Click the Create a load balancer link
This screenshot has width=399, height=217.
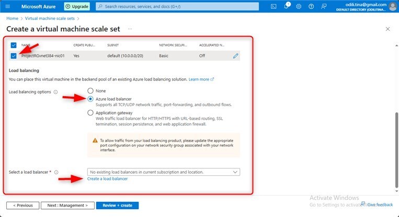tap(107, 179)
